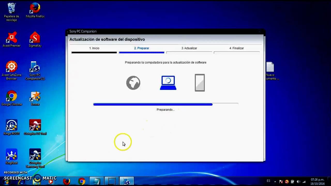Click the Octoplus LG Tool desktop shortcut
This screenshot has width=331, height=186.
click(x=35, y=127)
